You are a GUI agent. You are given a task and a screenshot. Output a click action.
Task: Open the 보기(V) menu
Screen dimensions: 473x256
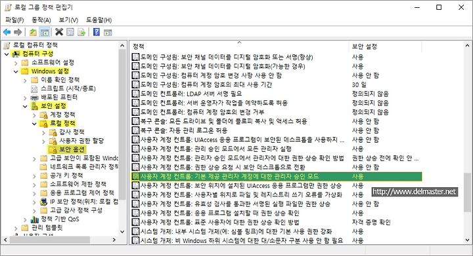(x=68, y=20)
